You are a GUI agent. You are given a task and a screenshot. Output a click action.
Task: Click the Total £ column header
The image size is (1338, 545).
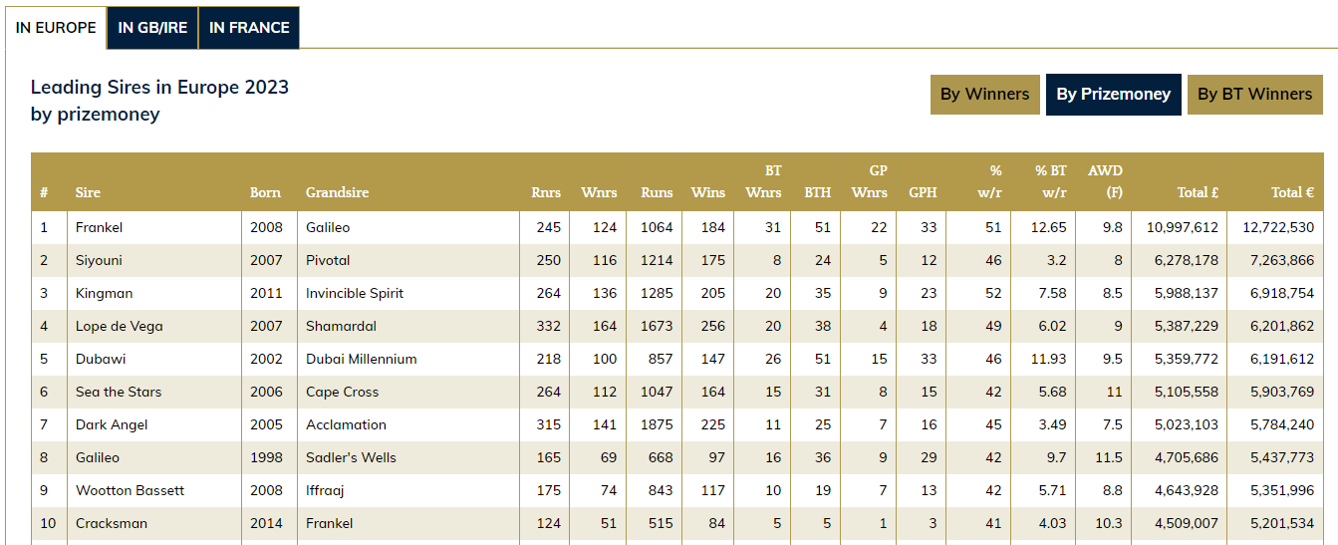(1198, 192)
